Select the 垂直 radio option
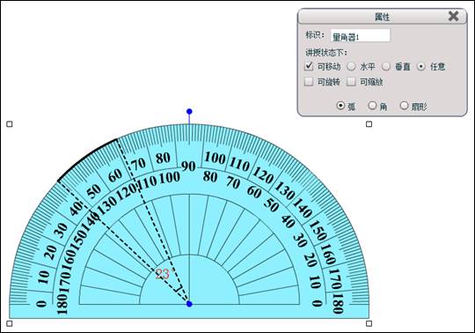 click(x=386, y=66)
